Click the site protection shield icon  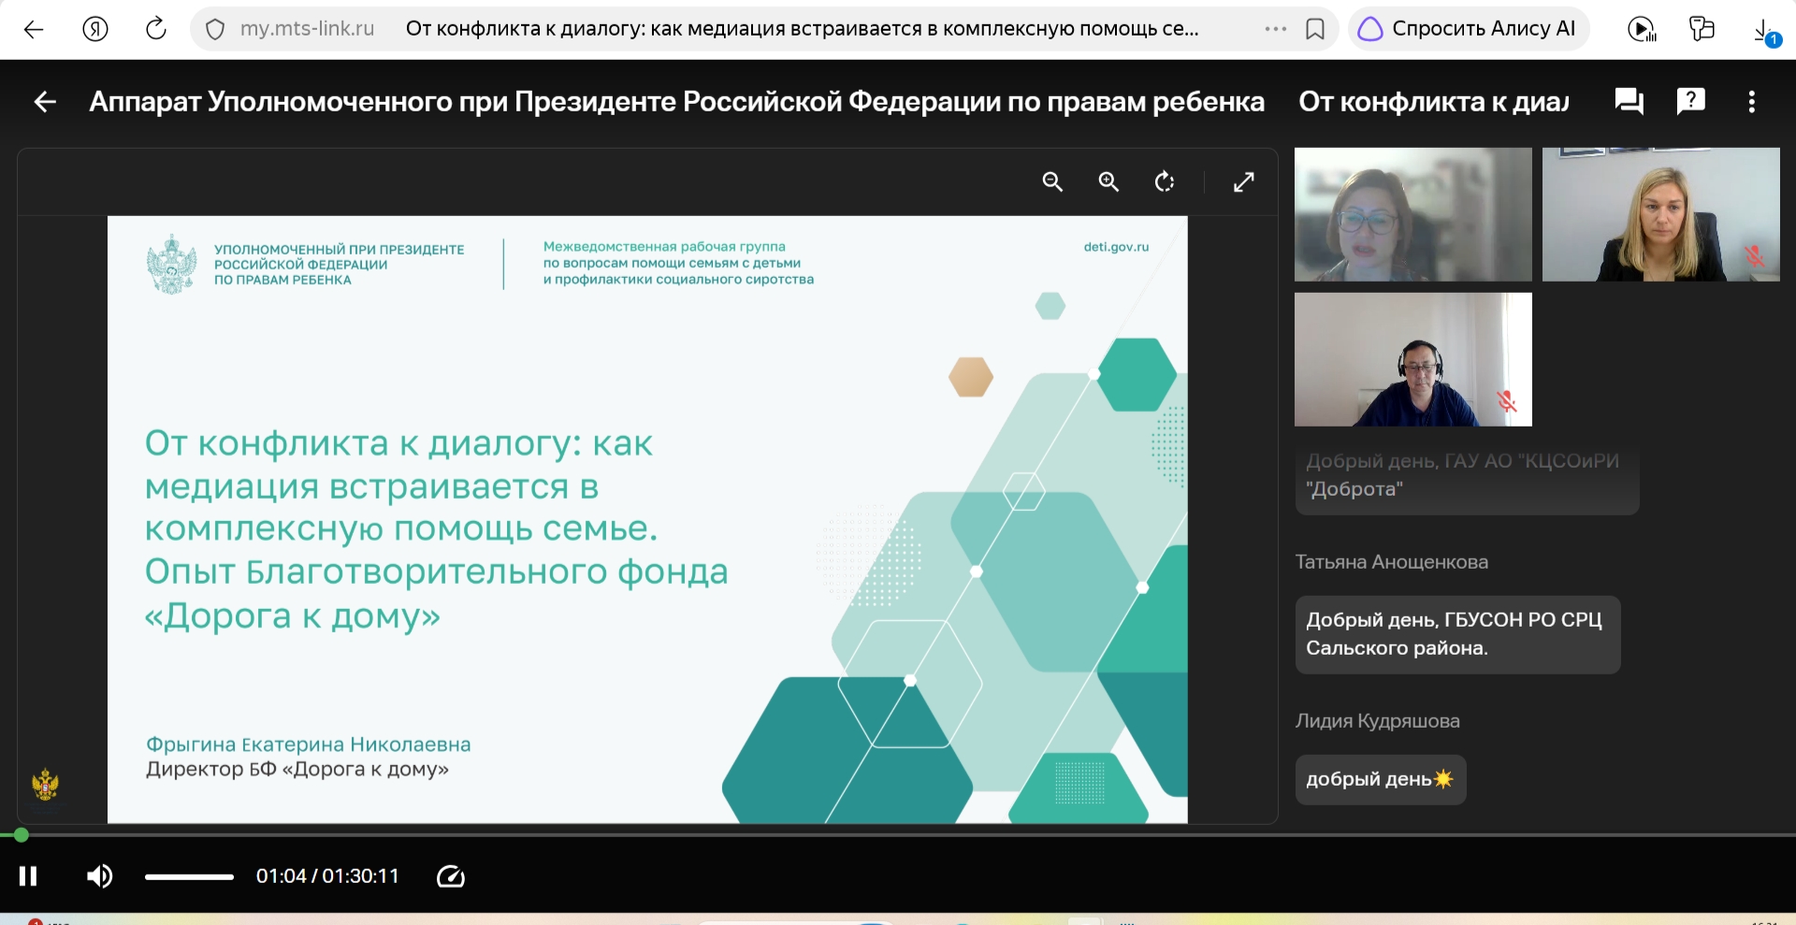[214, 30]
